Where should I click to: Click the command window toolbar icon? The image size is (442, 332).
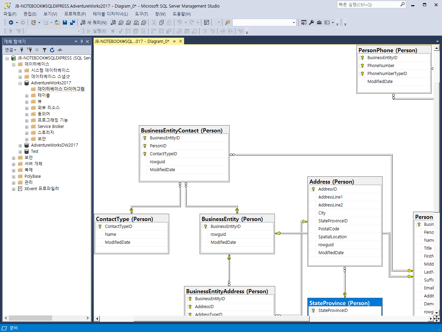327,22
